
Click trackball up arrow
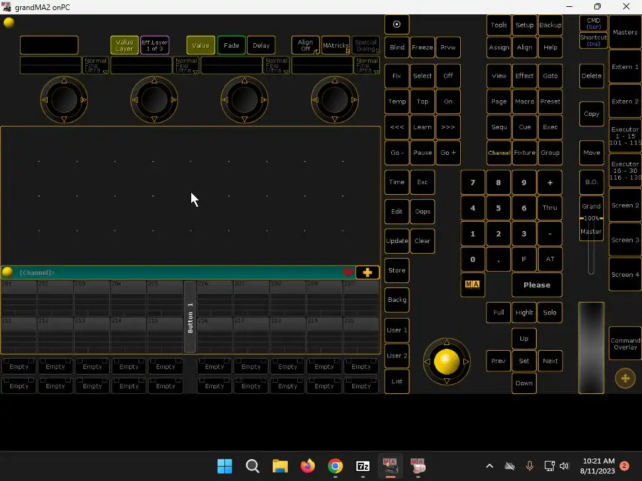click(x=446, y=342)
